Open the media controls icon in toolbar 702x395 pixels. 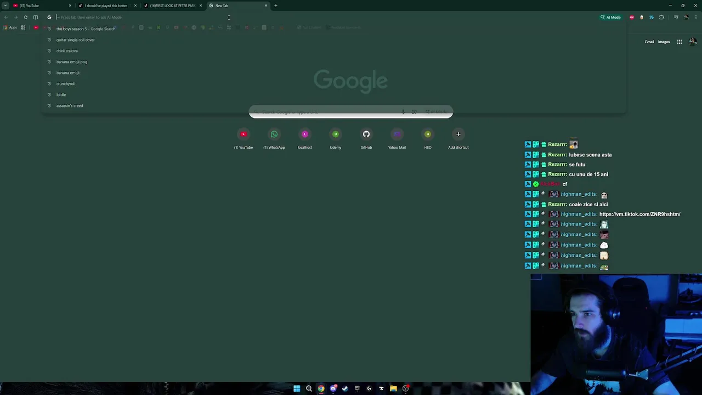tap(676, 17)
